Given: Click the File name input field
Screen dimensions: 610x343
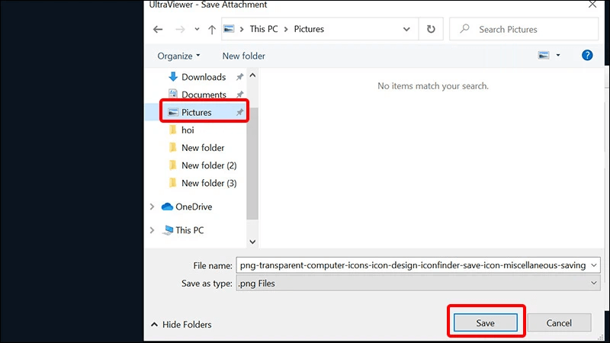Looking at the screenshot, I should coord(418,265).
